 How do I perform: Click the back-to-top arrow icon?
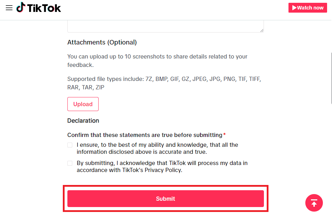[314, 203]
